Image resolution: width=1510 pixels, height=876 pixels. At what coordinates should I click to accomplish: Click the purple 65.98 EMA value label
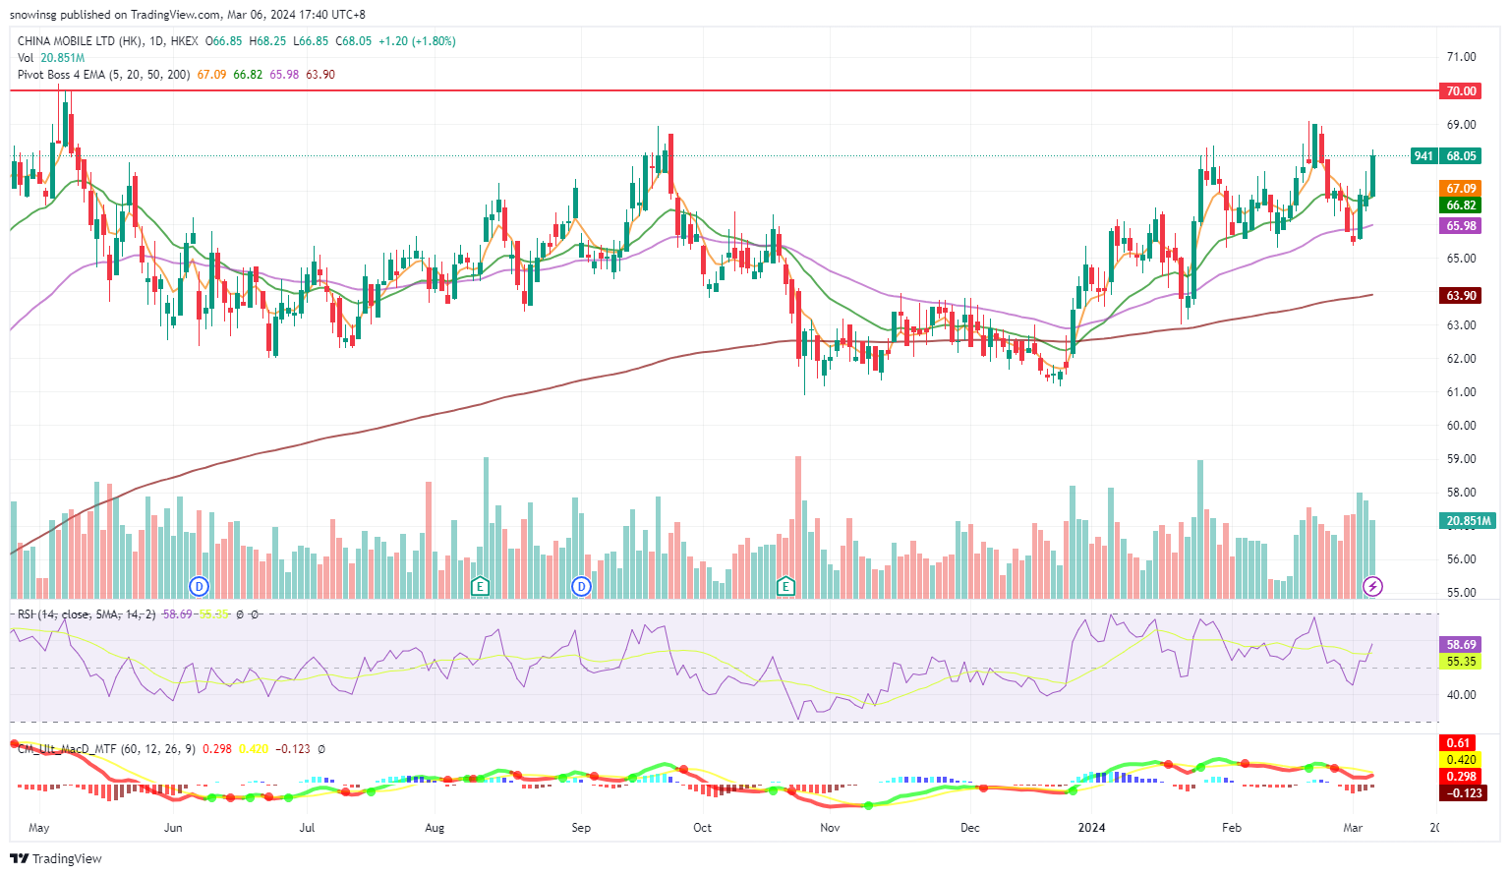point(1461,225)
